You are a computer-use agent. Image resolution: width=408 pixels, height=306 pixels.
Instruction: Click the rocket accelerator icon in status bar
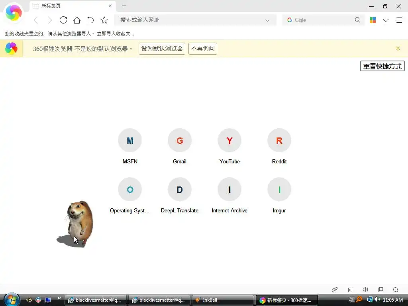(x=335, y=290)
